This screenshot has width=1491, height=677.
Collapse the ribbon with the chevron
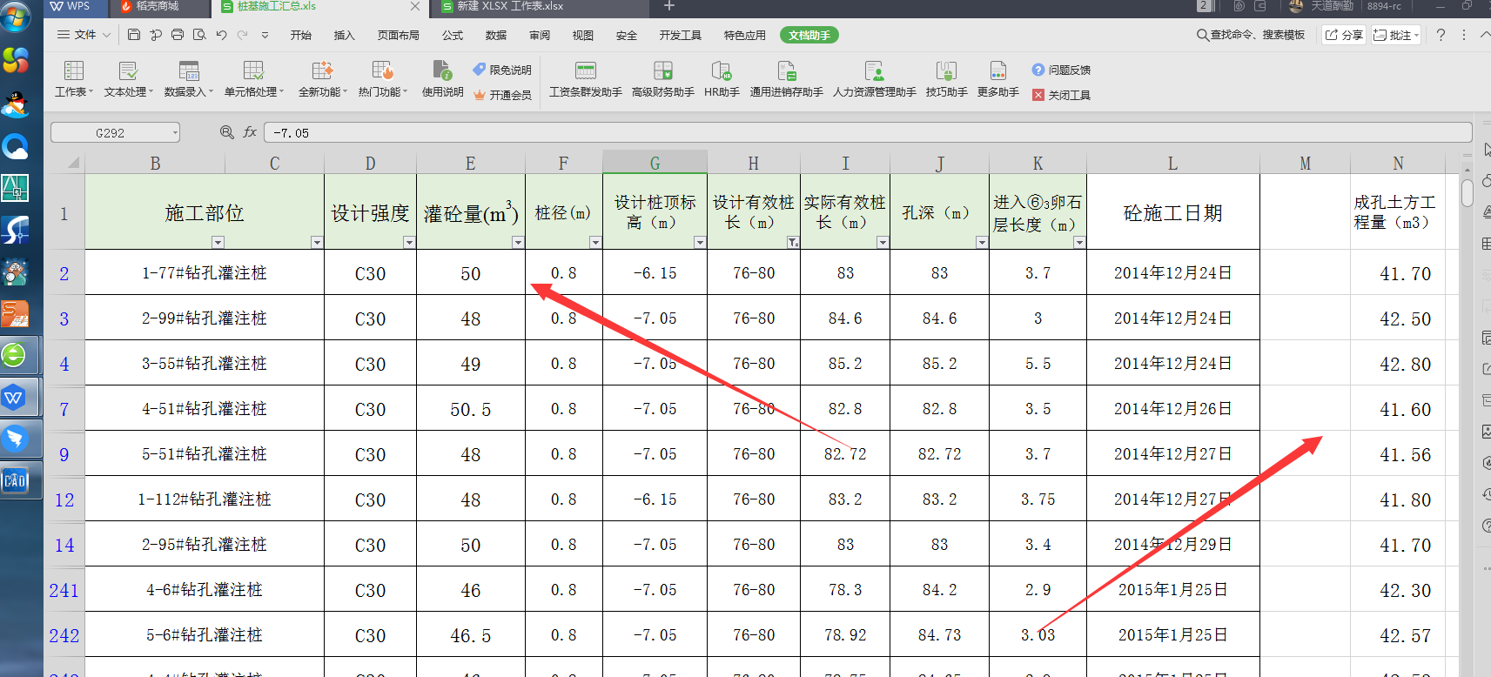1484,35
